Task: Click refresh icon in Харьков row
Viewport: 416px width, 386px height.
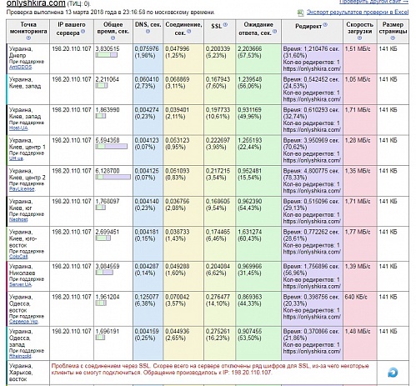Action: pos(393,373)
